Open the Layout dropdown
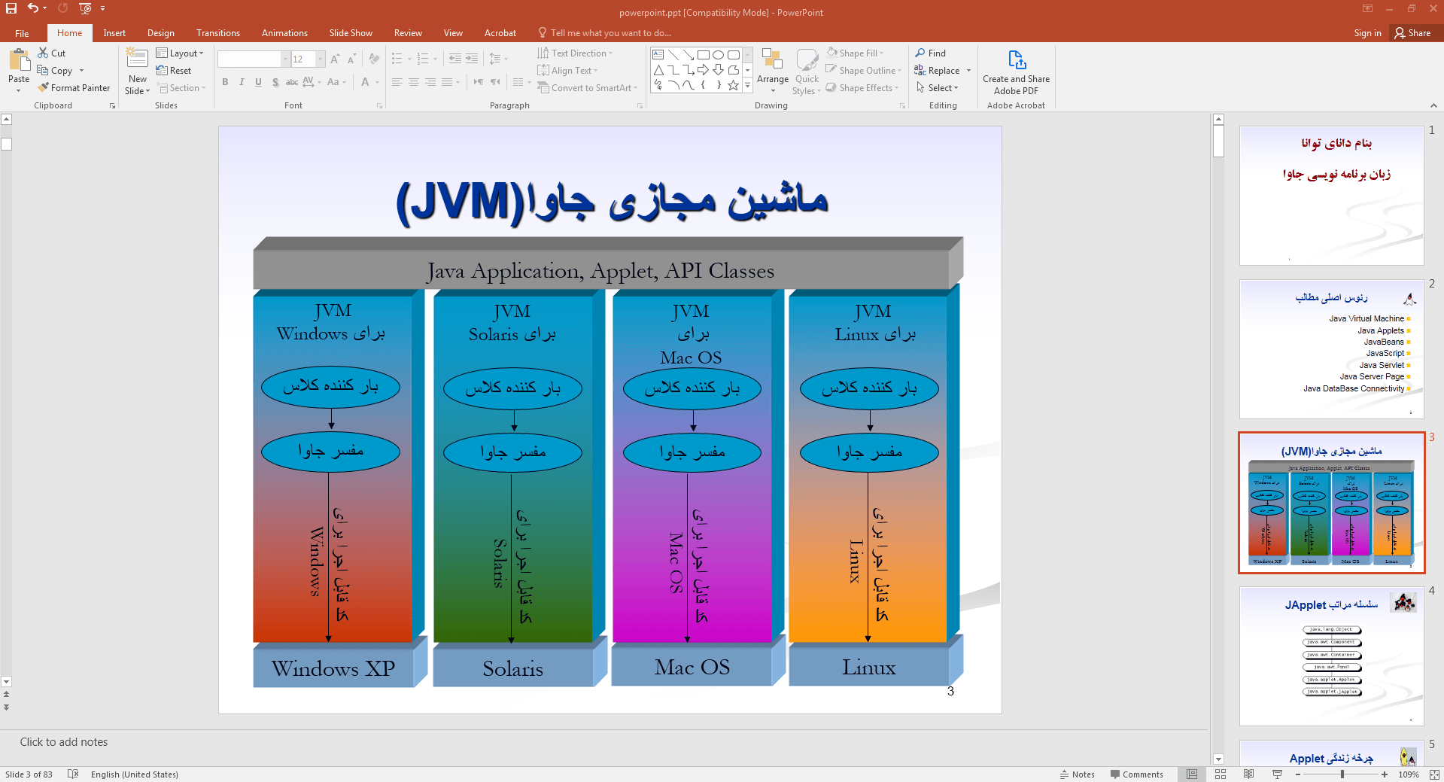The width and height of the screenshot is (1444, 782). click(x=180, y=53)
